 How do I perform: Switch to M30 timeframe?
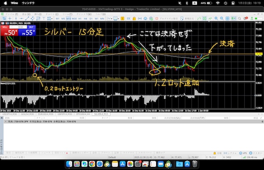point(74,18)
